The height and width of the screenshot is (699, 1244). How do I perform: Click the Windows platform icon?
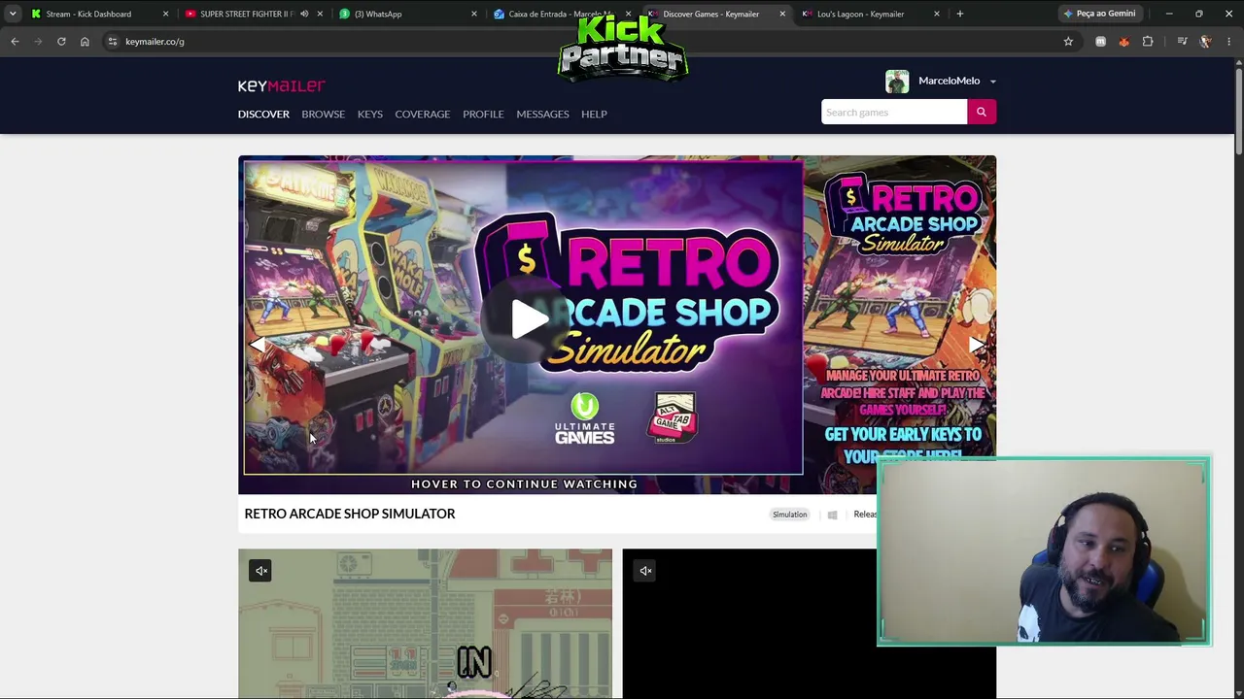[x=832, y=515]
